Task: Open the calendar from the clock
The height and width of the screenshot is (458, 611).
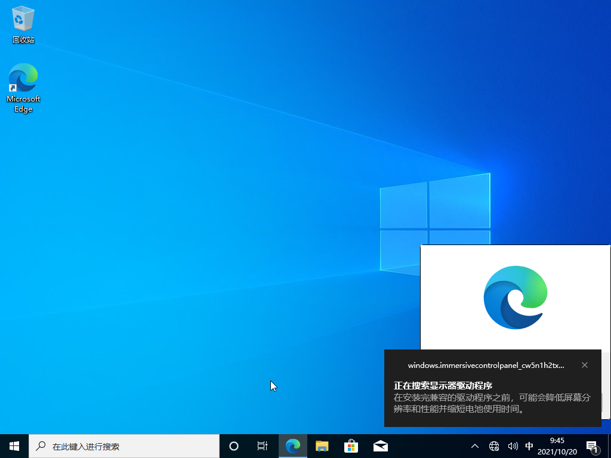Action: (557, 445)
